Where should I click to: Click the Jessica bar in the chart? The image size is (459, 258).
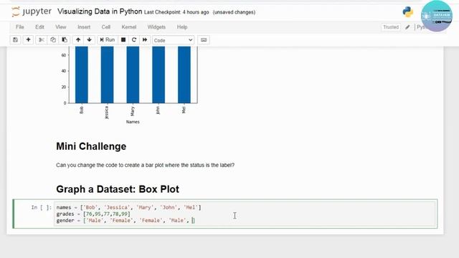pos(107,75)
